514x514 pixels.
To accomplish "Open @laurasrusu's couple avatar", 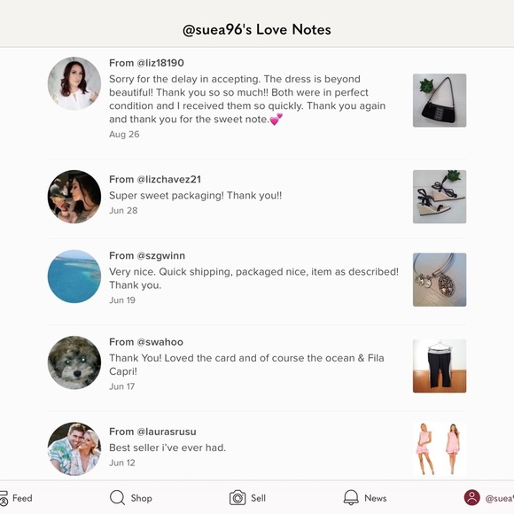I will pos(74,448).
